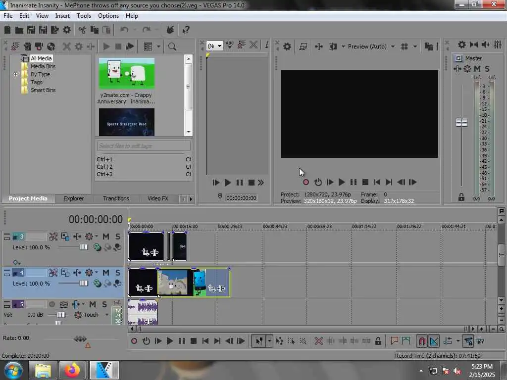Delete selection with the red X icon
Viewport: 507px width, 380px height.
(318, 341)
